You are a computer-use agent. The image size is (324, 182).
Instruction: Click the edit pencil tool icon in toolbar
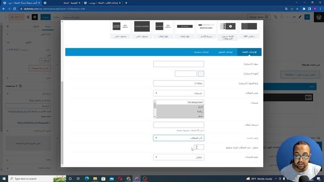tap(300, 17)
